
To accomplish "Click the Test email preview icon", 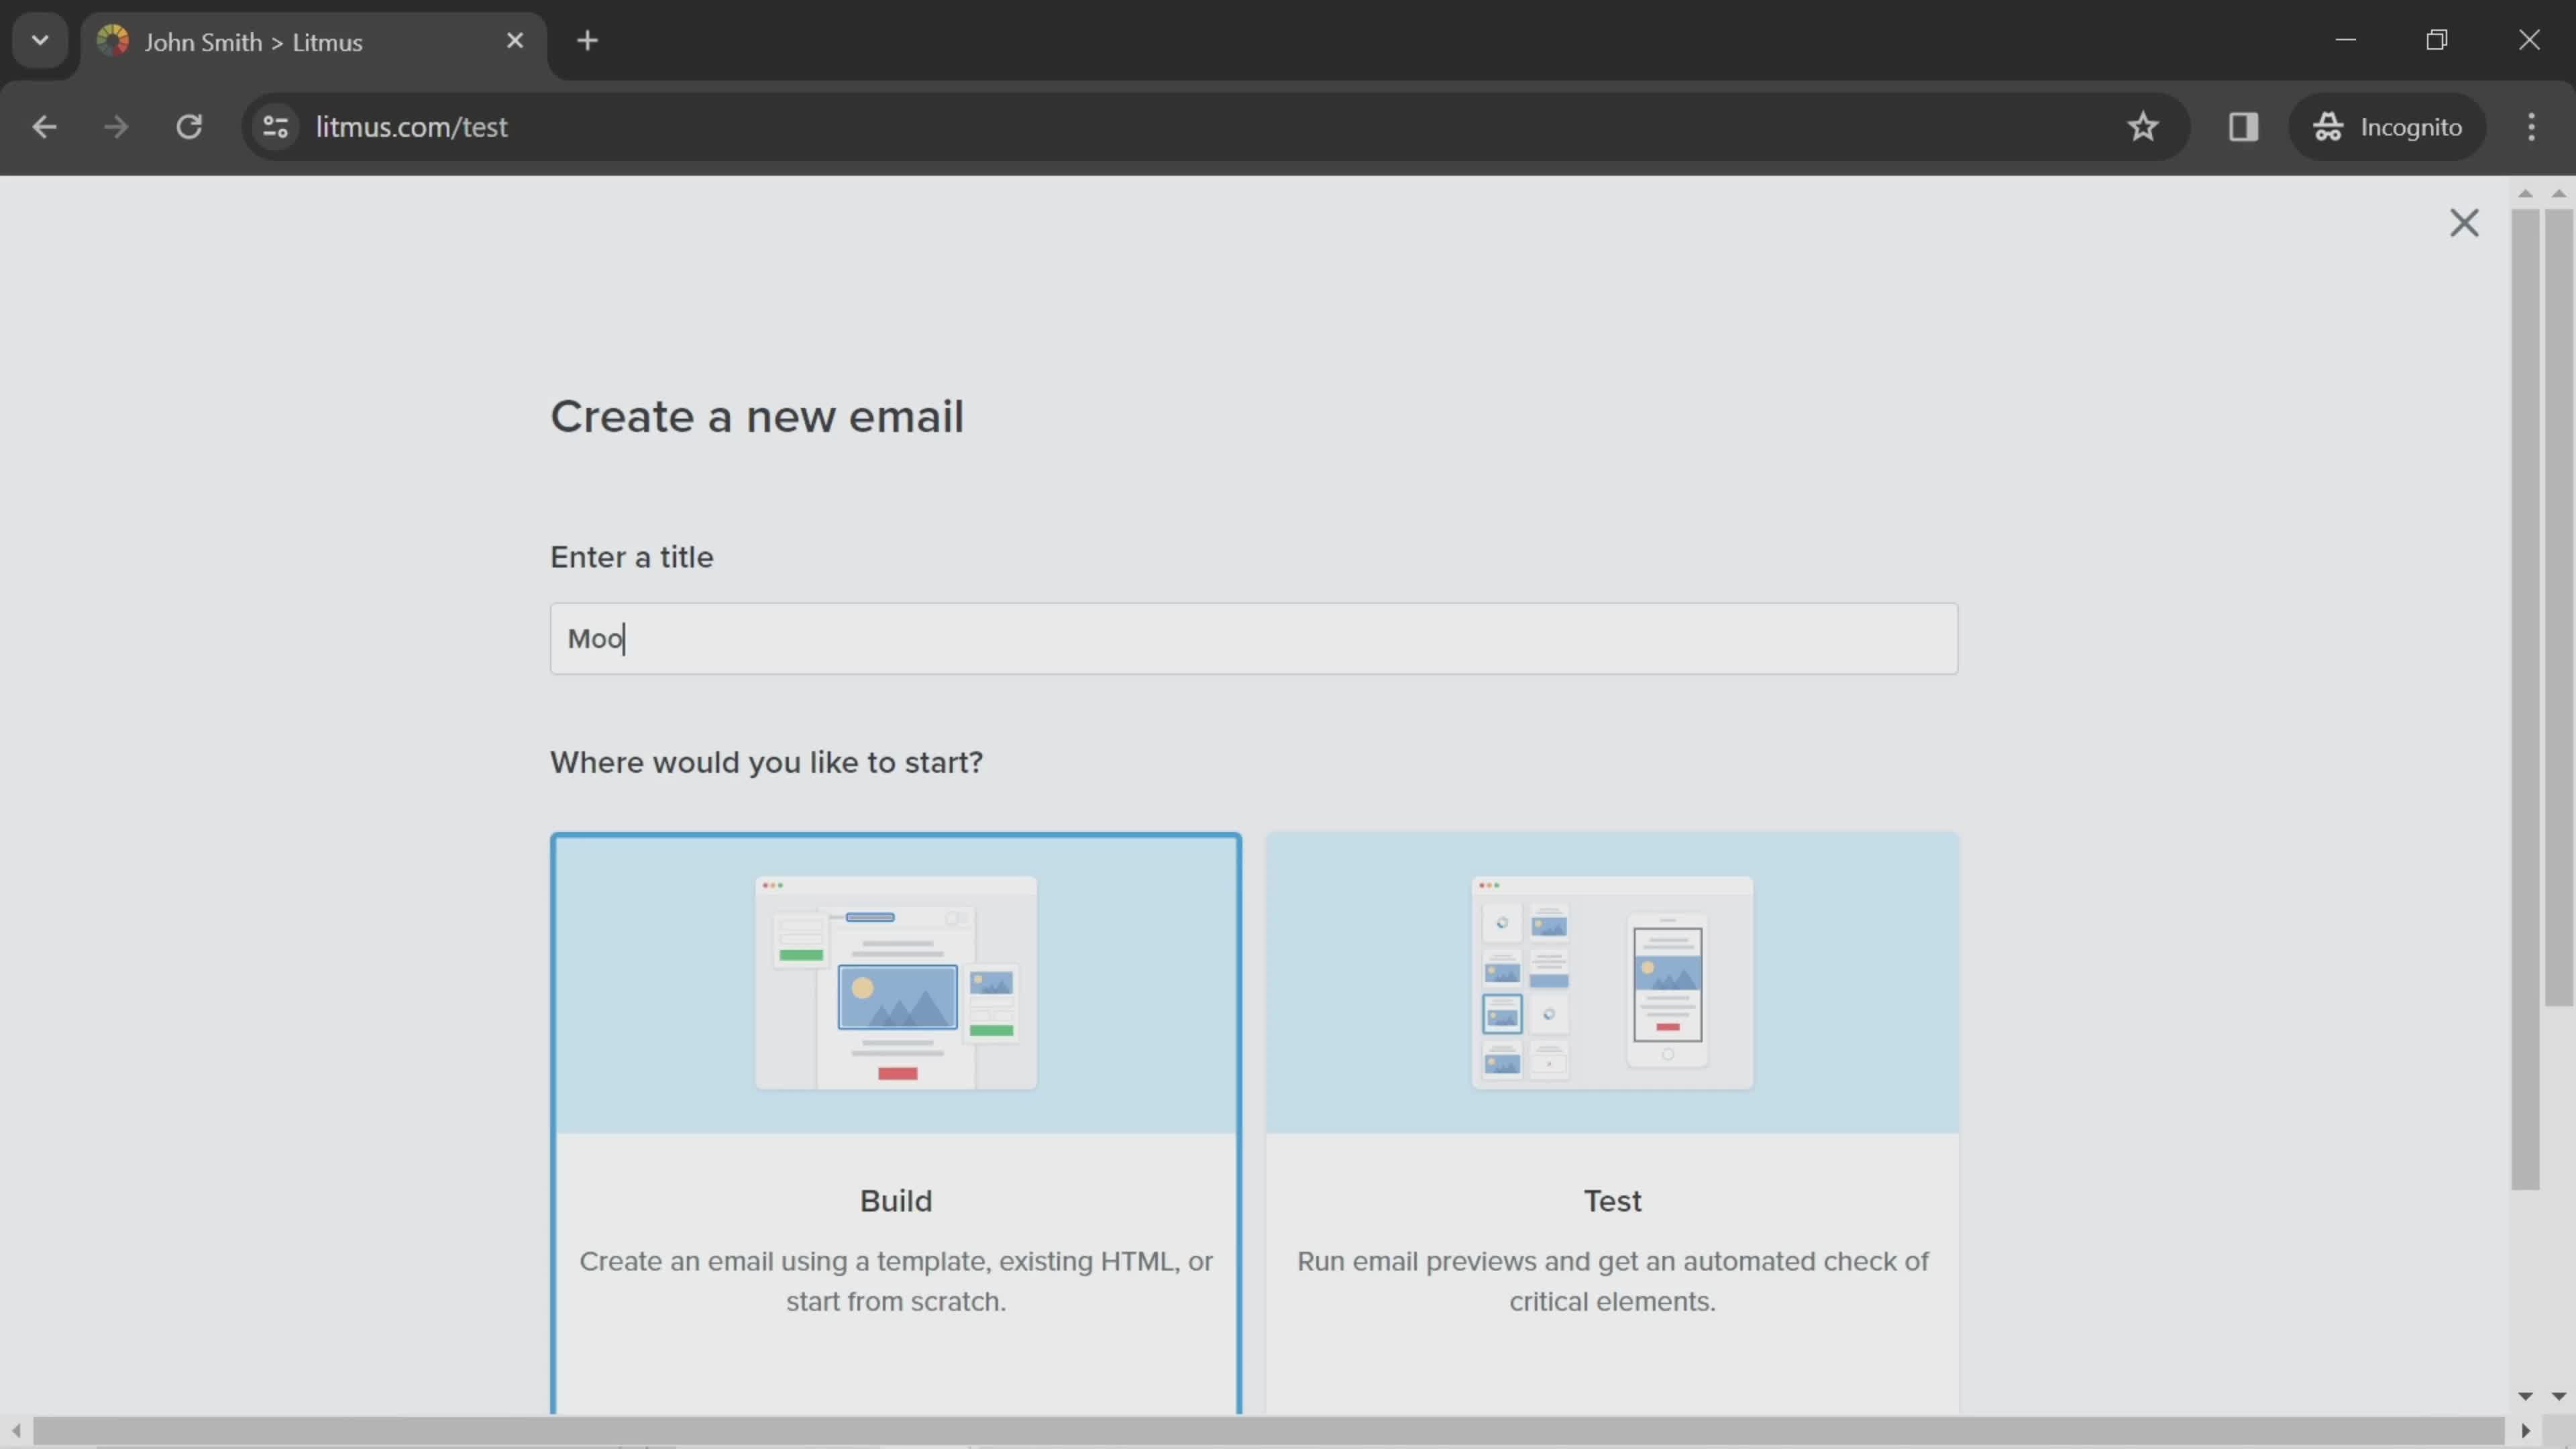I will 1612,980.
